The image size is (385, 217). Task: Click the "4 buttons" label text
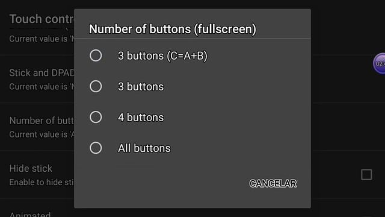(x=141, y=118)
